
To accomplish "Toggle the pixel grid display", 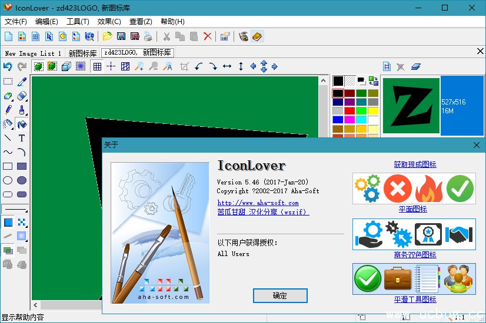I will tap(97, 66).
